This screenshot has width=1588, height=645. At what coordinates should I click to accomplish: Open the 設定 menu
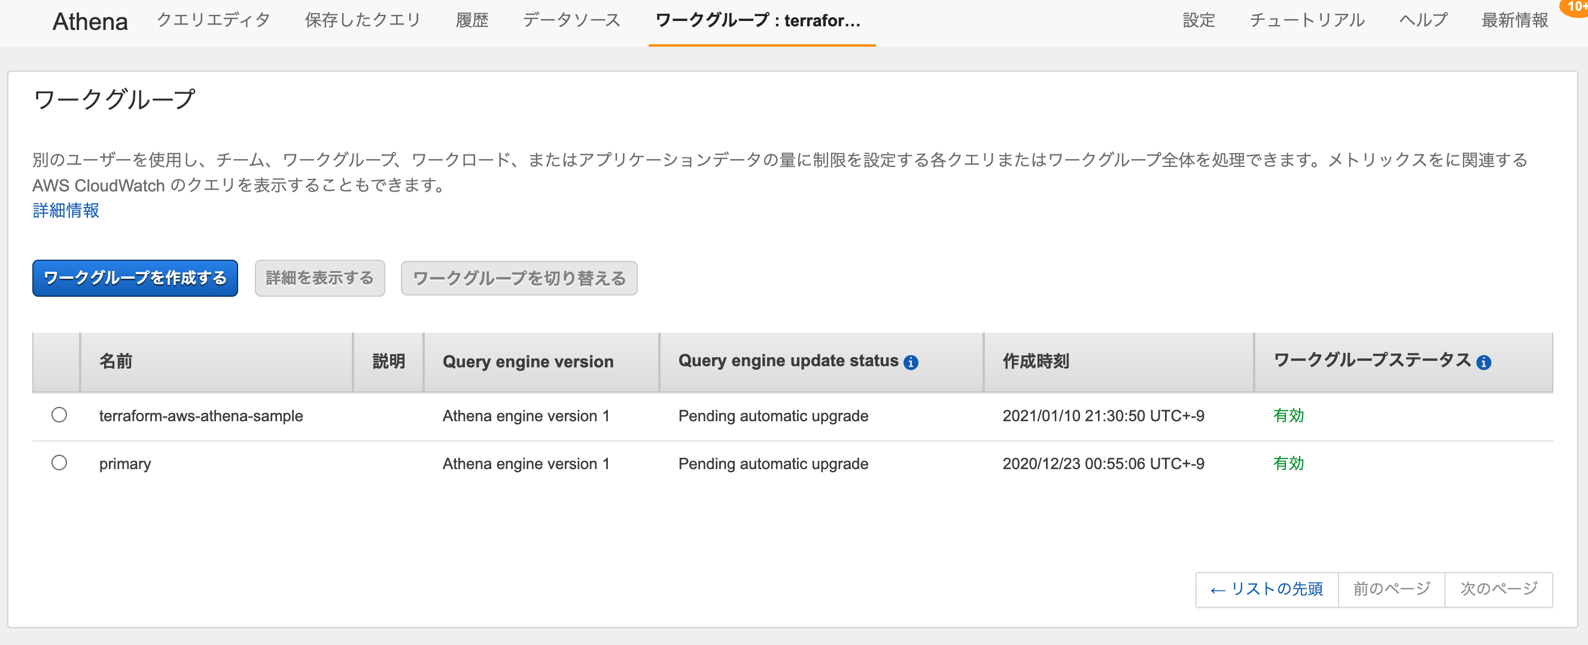[x=1198, y=20]
